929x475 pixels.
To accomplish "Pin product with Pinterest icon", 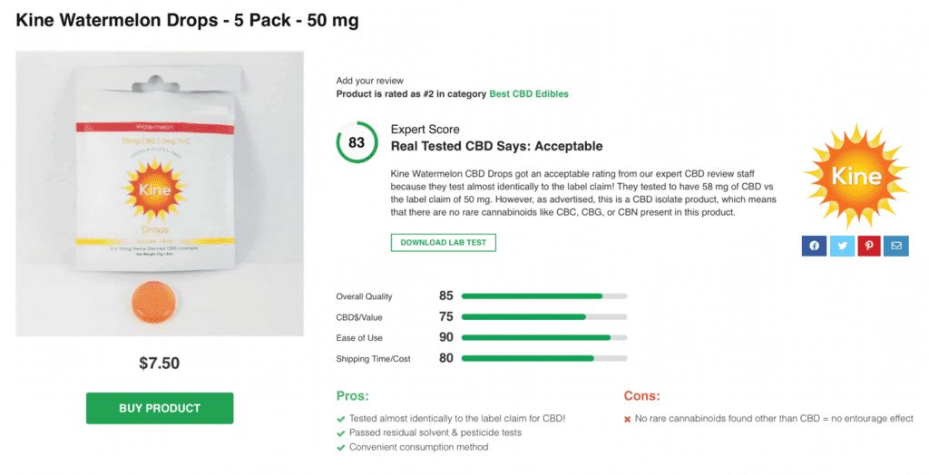I will 869,246.
